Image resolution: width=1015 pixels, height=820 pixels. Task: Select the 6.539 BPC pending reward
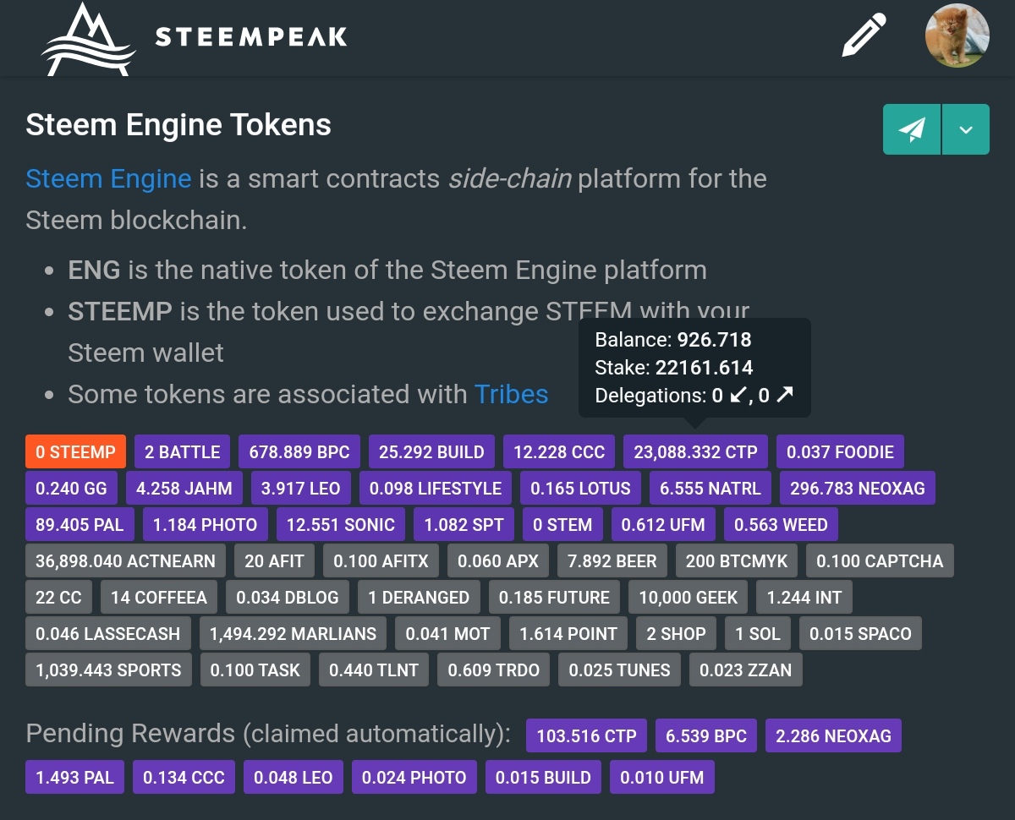705,736
